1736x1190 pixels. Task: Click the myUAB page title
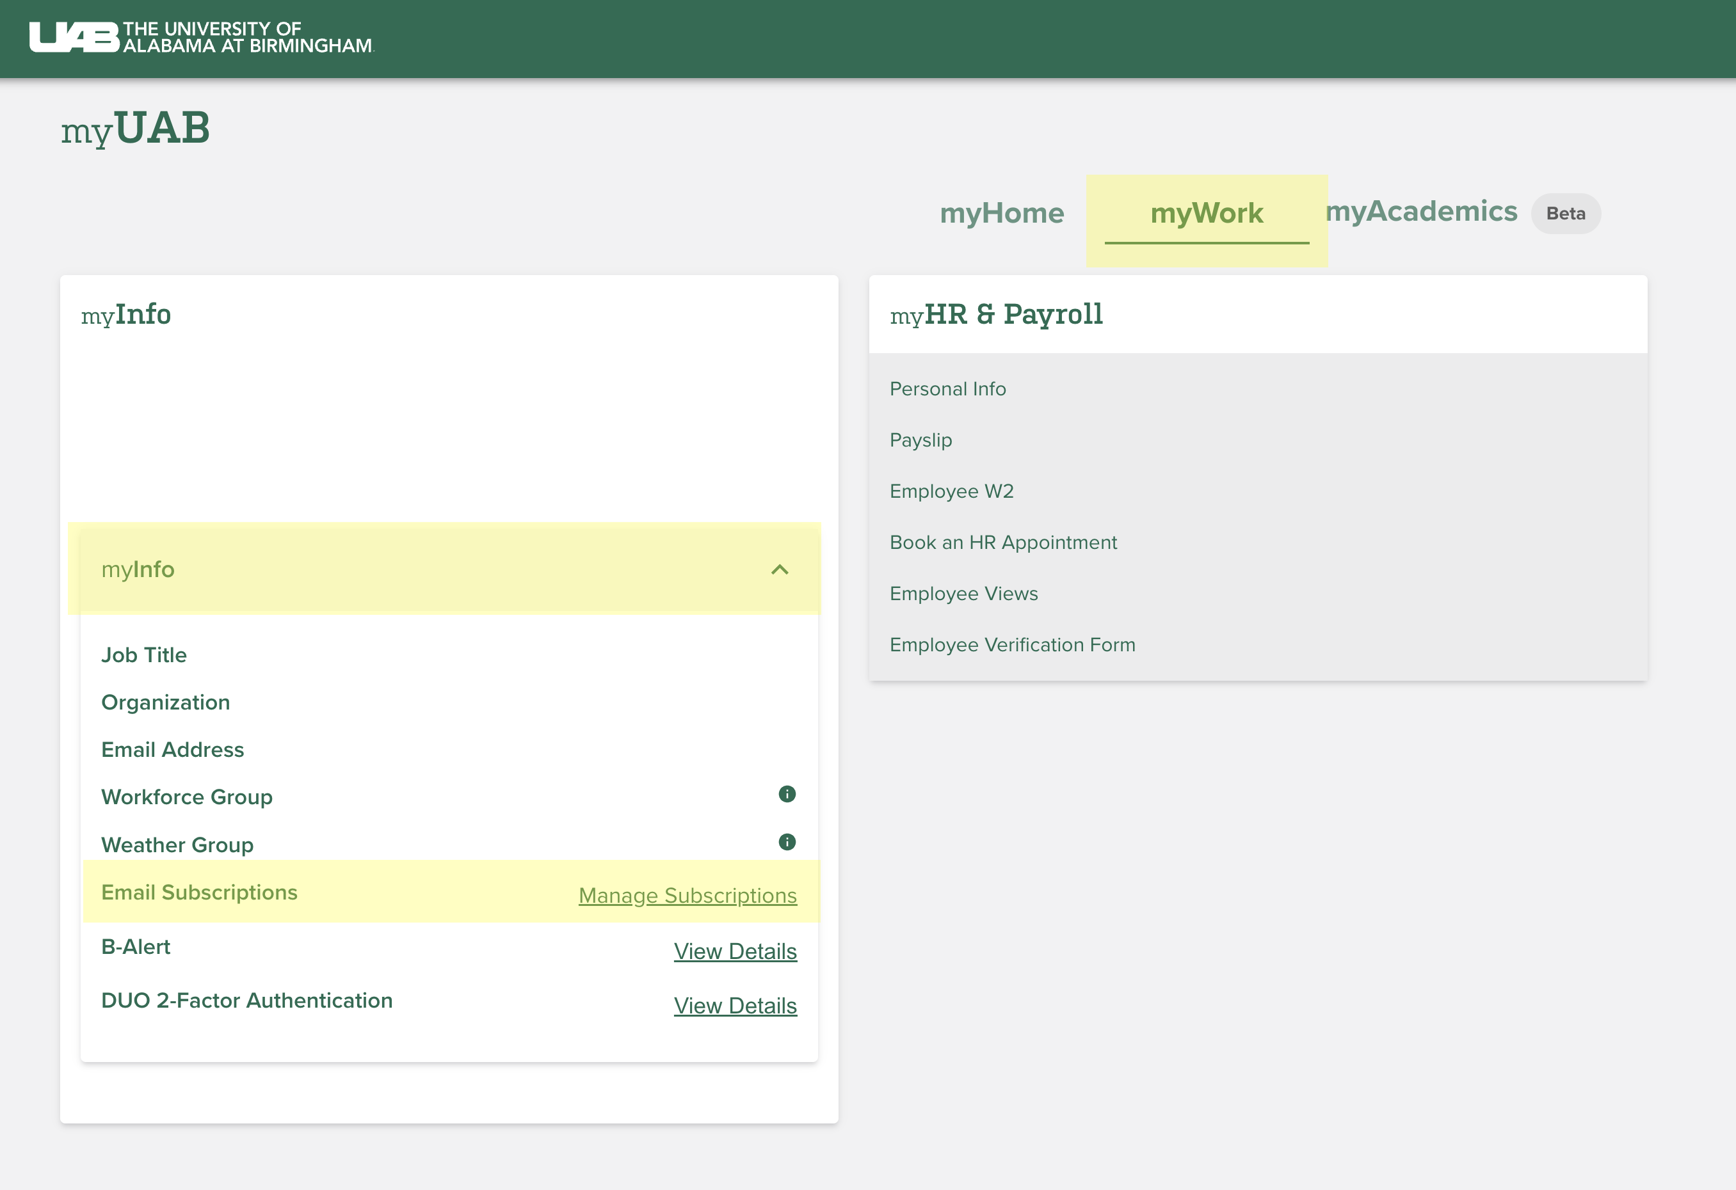click(x=135, y=129)
